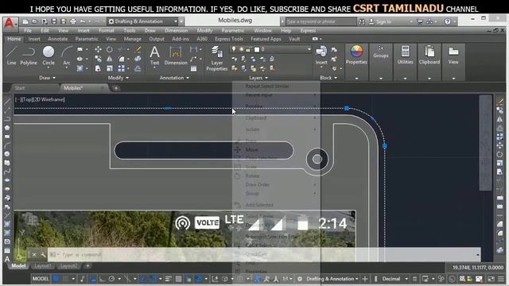This screenshot has height=286, width=509.
Task: Click the Move tool in Modify panel
Action: [x=98, y=49]
